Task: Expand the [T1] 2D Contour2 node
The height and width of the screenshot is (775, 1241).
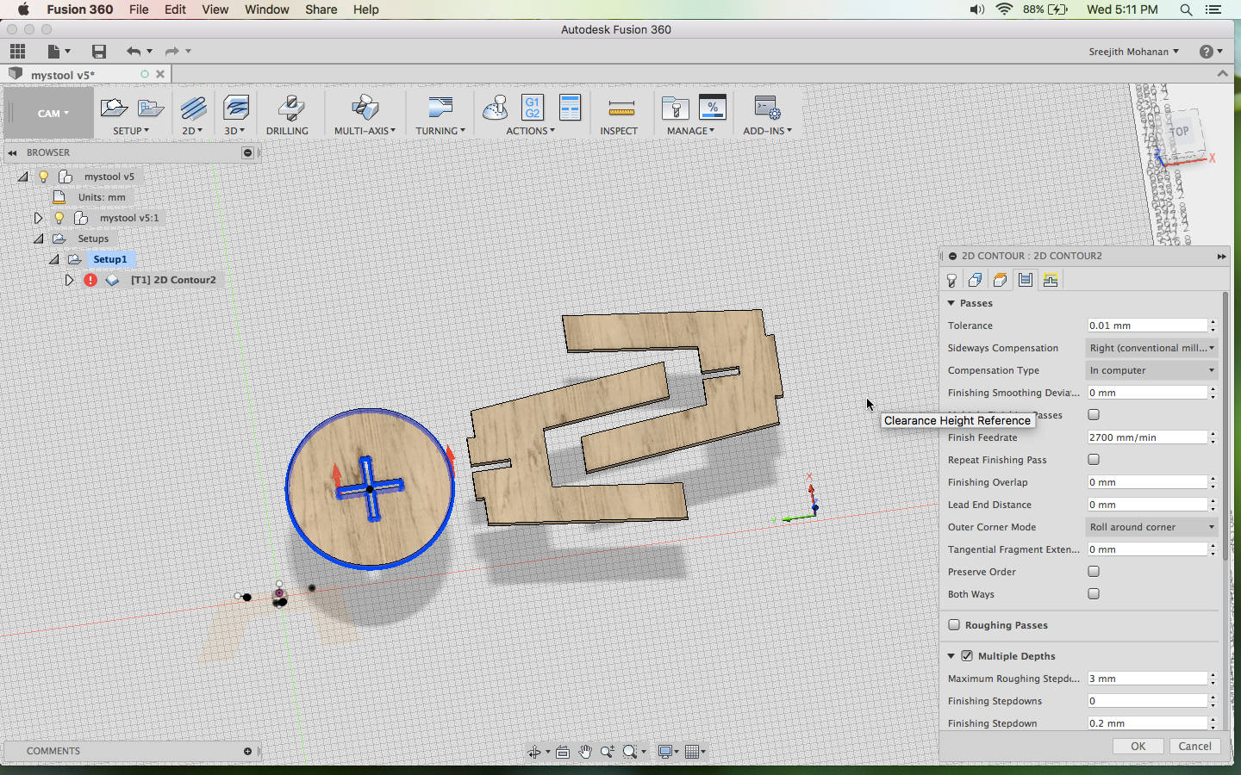Action: click(x=69, y=280)
